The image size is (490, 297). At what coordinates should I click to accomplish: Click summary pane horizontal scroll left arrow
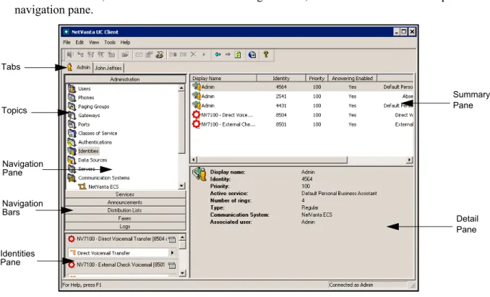pos(194,160)
